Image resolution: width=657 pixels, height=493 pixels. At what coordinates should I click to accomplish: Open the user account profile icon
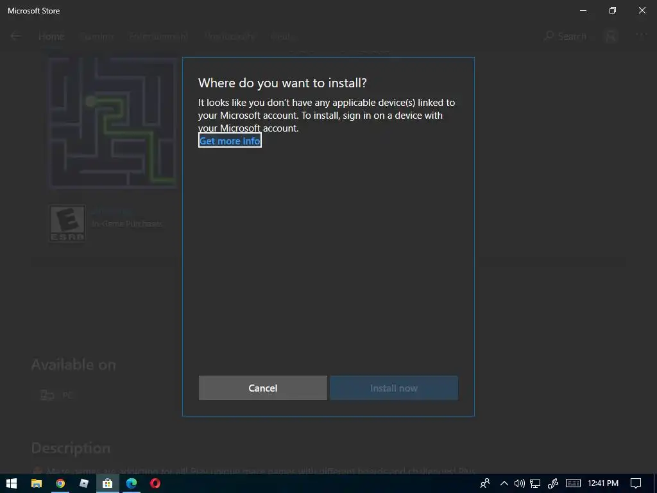pos(611,36)
